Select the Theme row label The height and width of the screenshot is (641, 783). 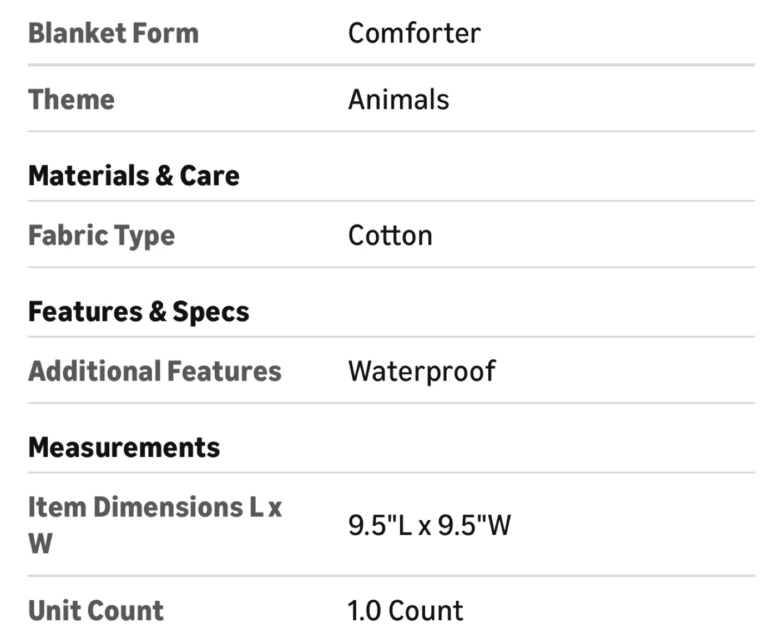coord(71,99)
